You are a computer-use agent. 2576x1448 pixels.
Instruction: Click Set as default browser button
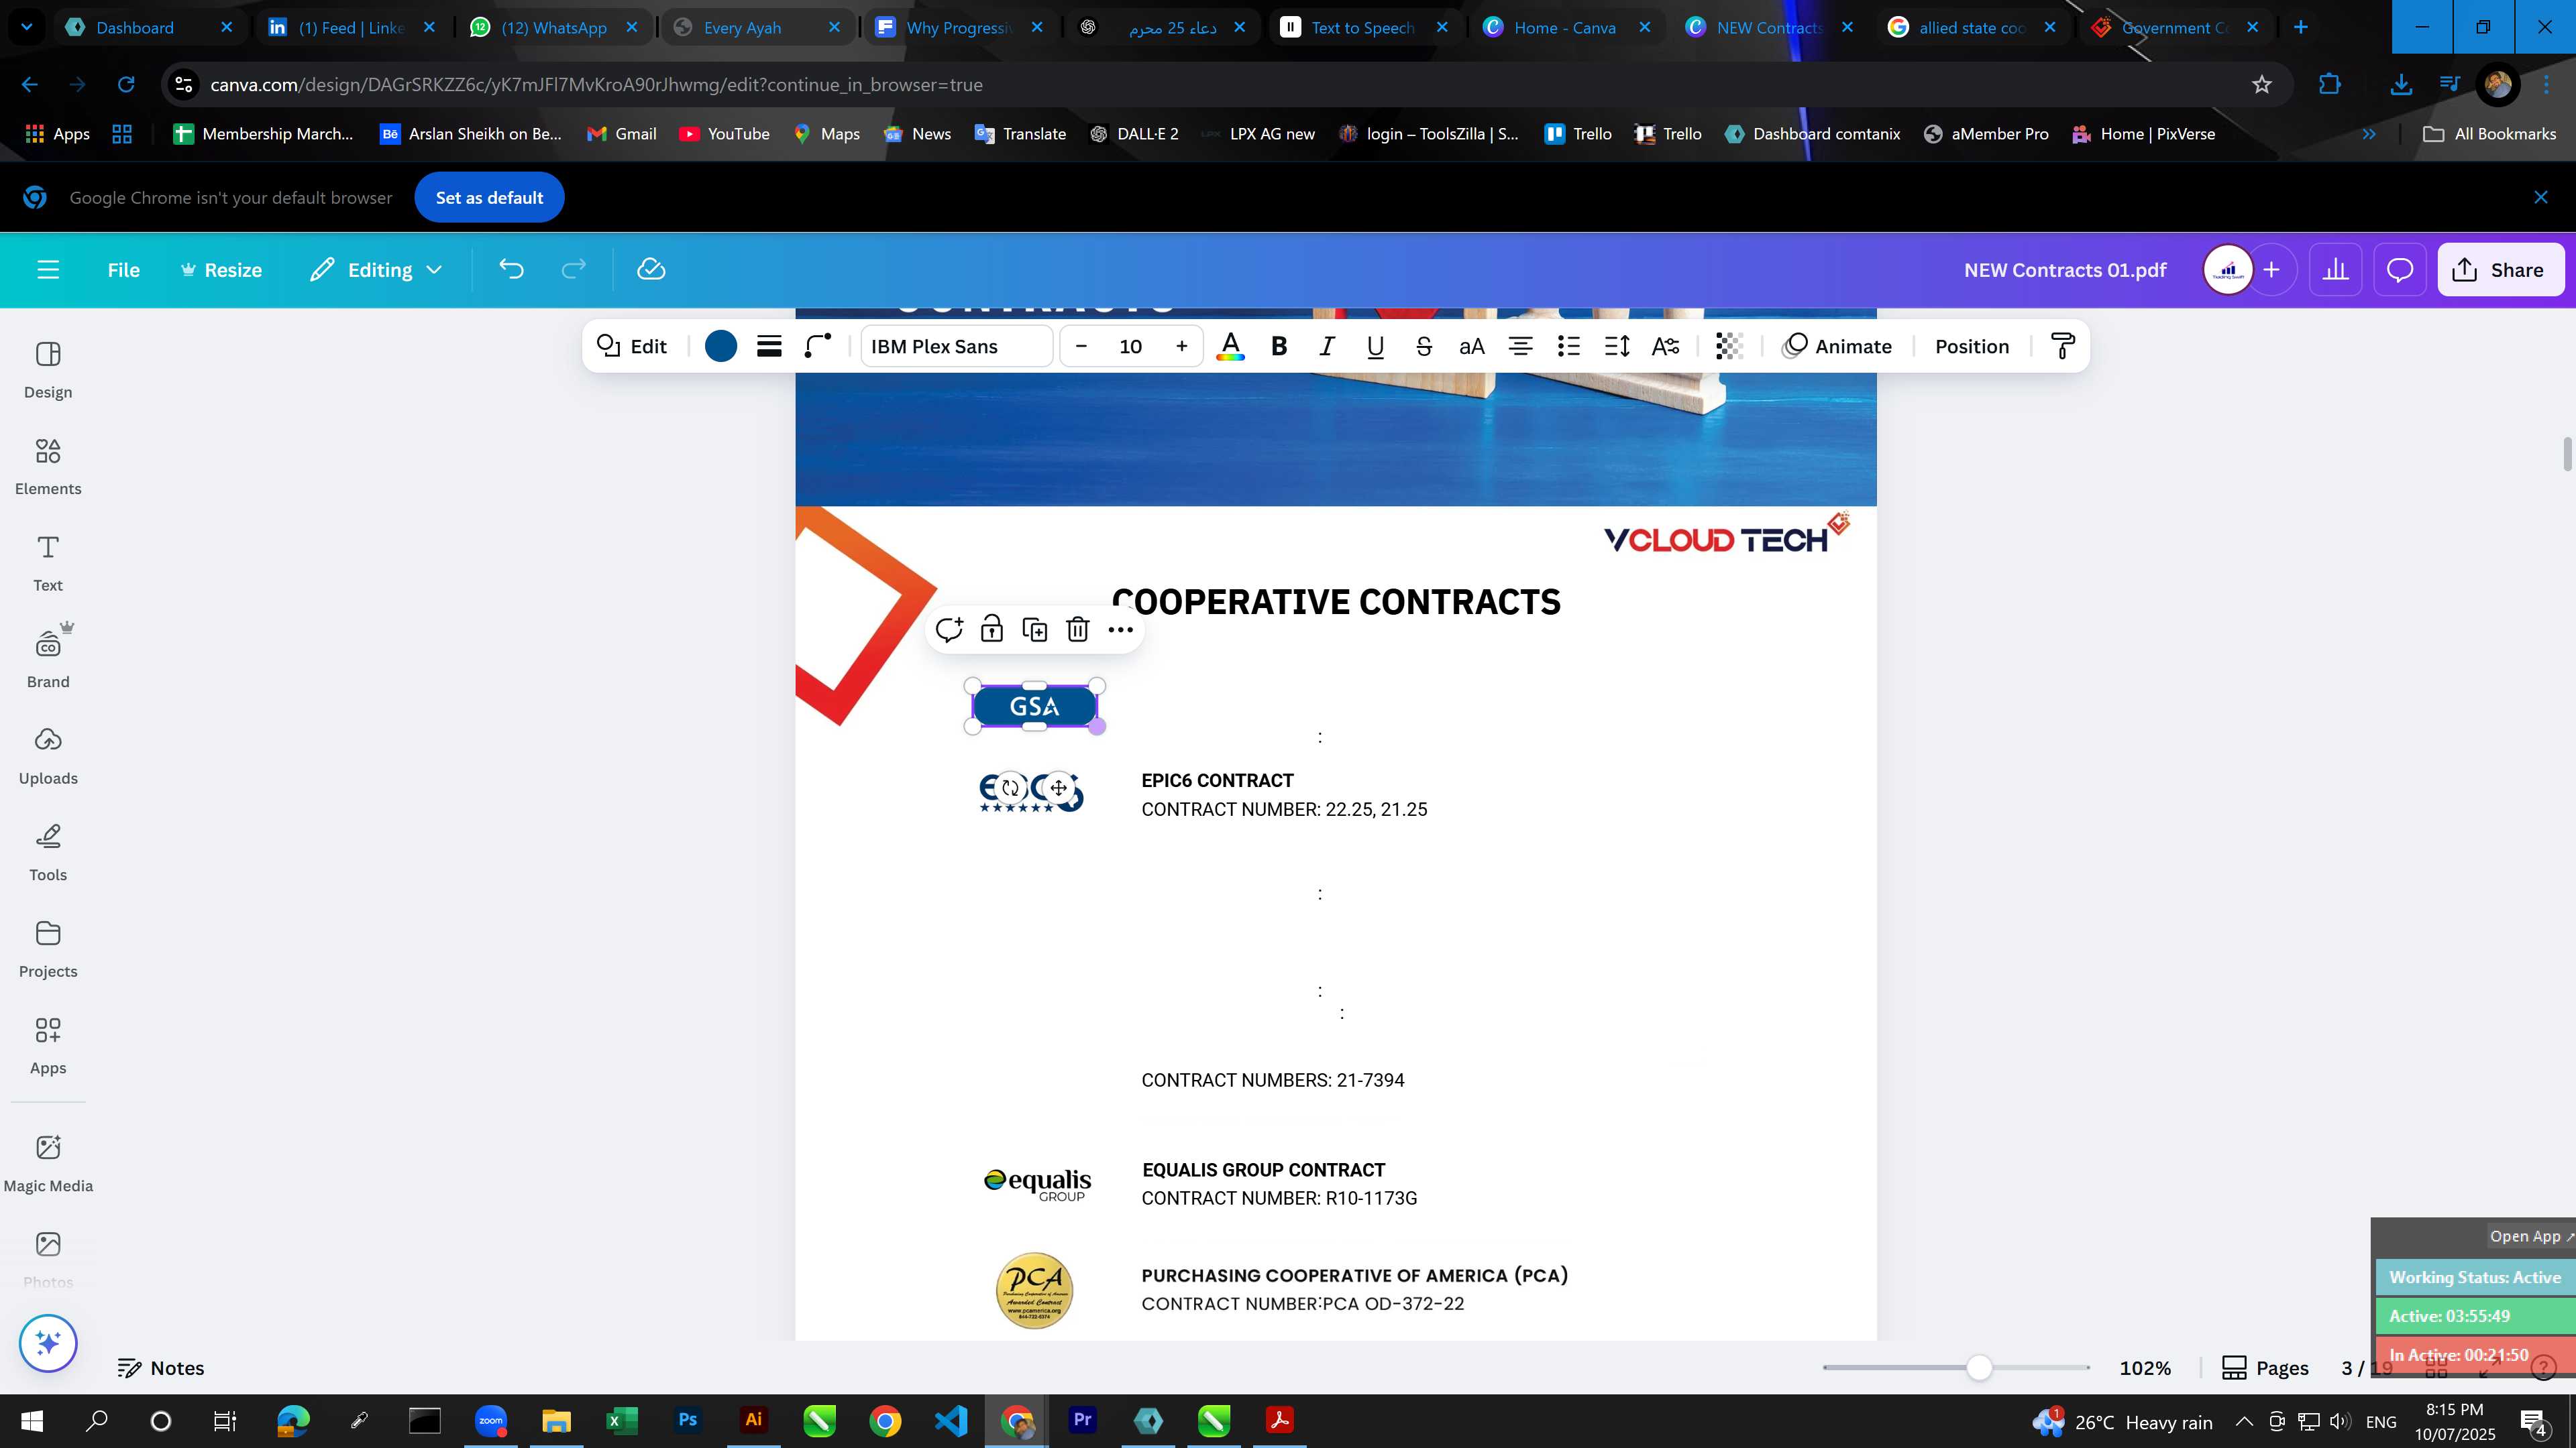pyautogui.click(x=489, y=198)
